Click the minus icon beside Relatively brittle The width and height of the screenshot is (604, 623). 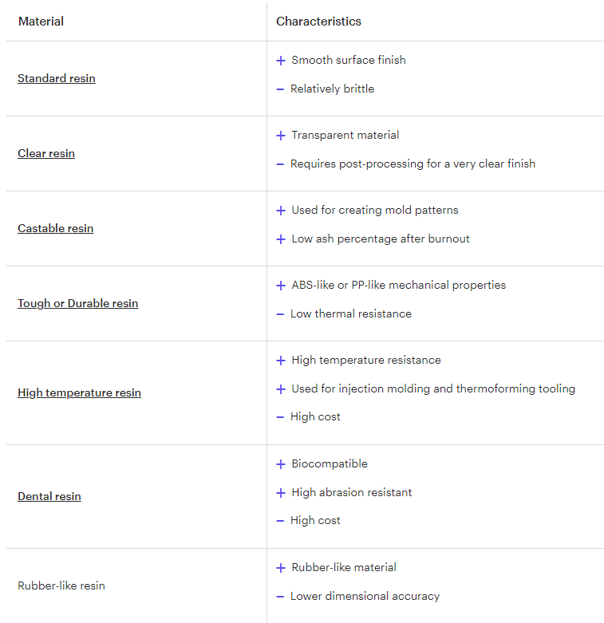coord(280,89)
